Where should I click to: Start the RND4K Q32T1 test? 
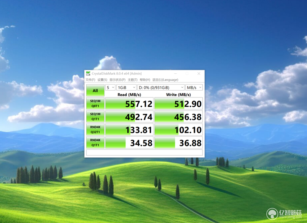click(95, 129)
